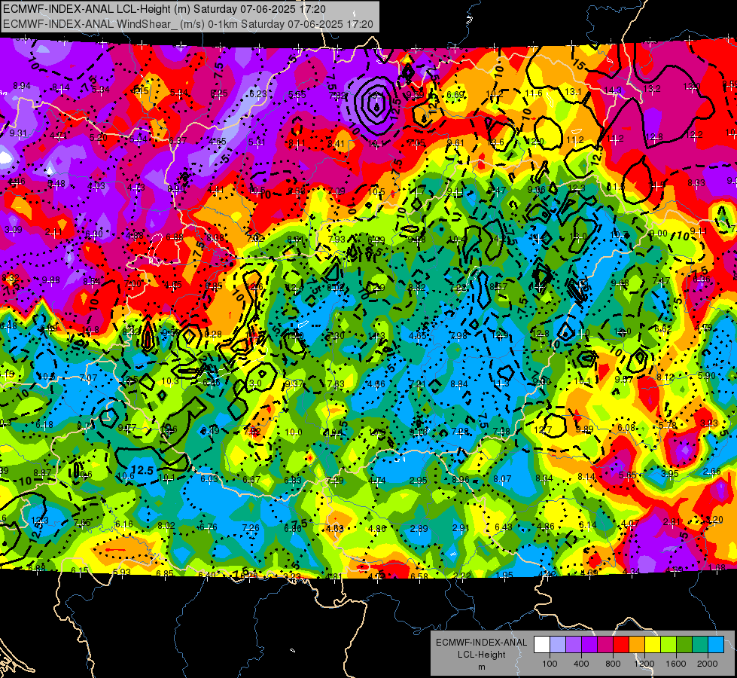Click the wind shear value 5.65
737x678 pixels.
(628, 475)
